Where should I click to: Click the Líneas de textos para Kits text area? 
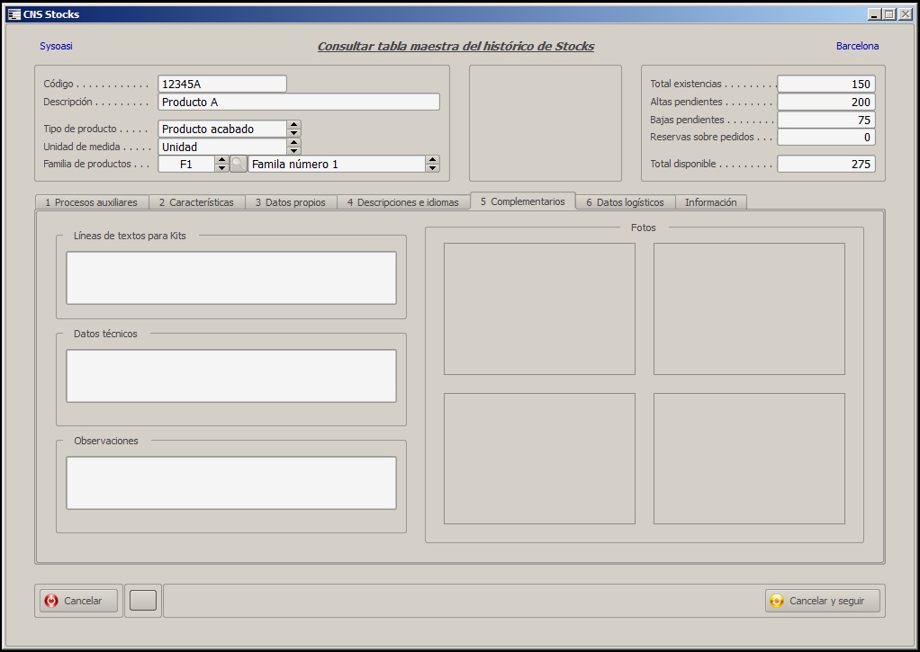click(231, 278)
